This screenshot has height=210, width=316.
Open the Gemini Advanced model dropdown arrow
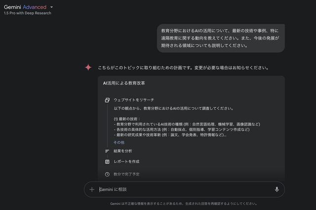coord(51,7)
